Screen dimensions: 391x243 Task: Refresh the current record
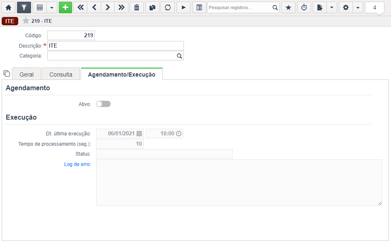pos(167,7)
